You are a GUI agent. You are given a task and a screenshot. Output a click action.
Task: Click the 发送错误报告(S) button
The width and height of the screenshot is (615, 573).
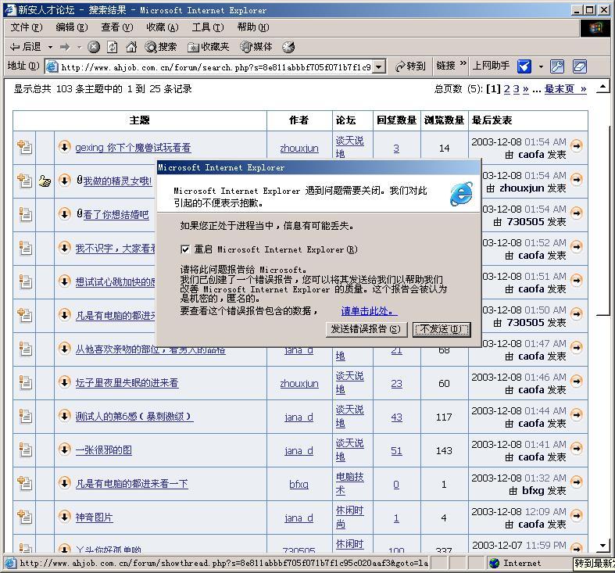(366, 329)
